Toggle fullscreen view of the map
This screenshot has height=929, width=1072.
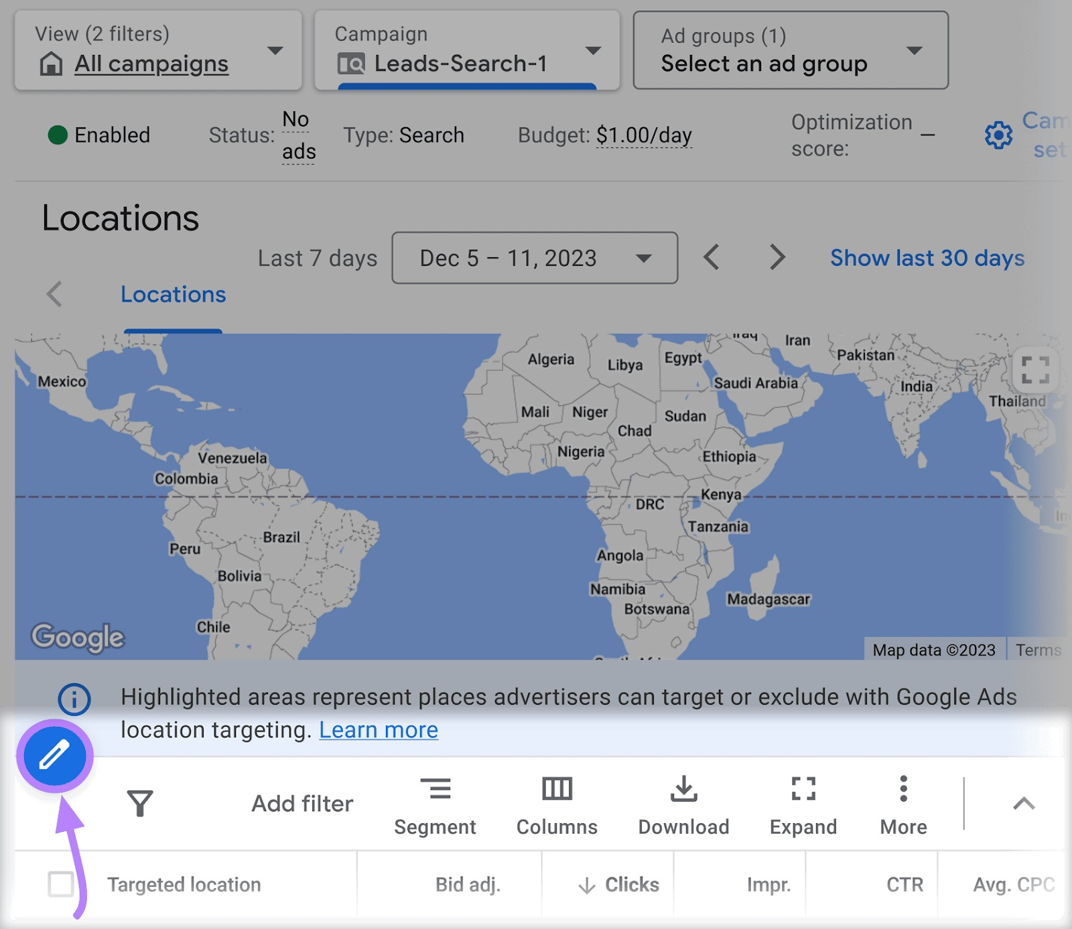click(1034, 370)
